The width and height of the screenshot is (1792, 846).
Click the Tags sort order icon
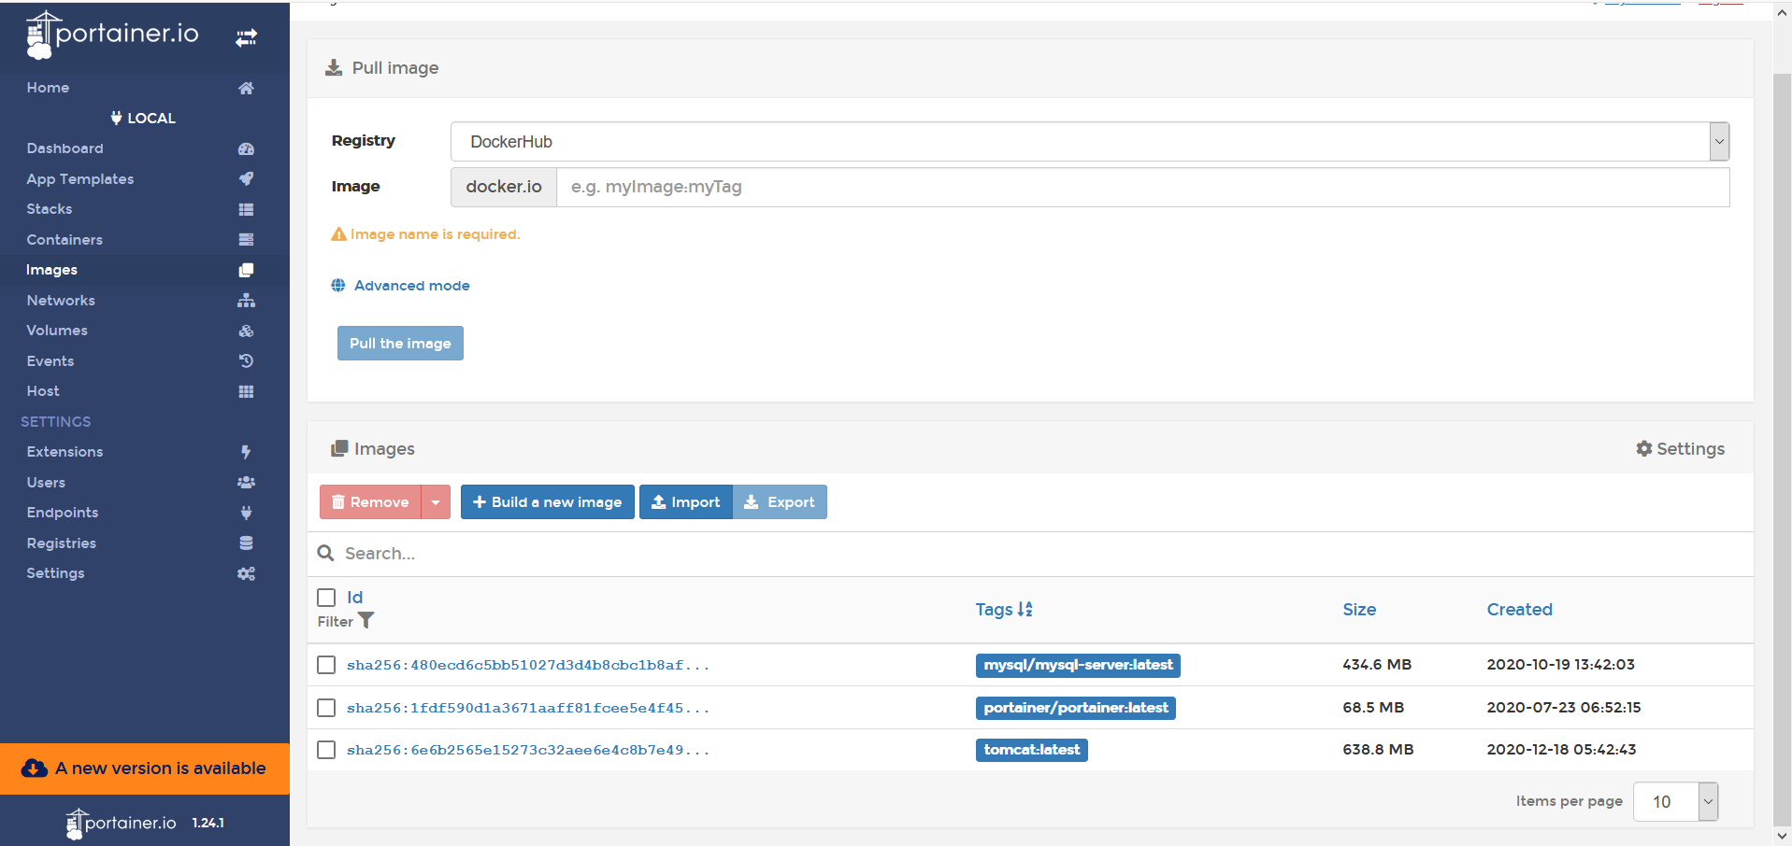[1025, 609]
